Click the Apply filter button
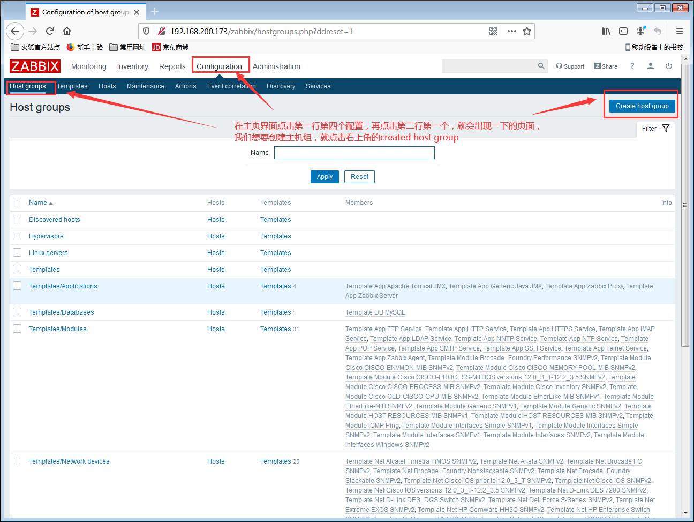This screenshot has width=694, height=522. 325,177
